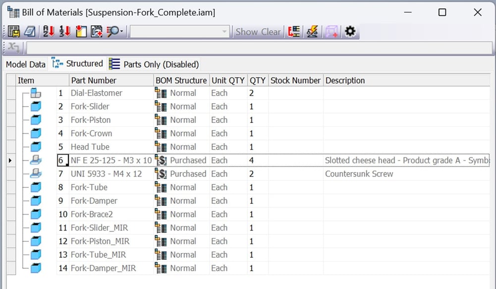
Task: Activate the Find magnifier tool
Action: (111, 31)
